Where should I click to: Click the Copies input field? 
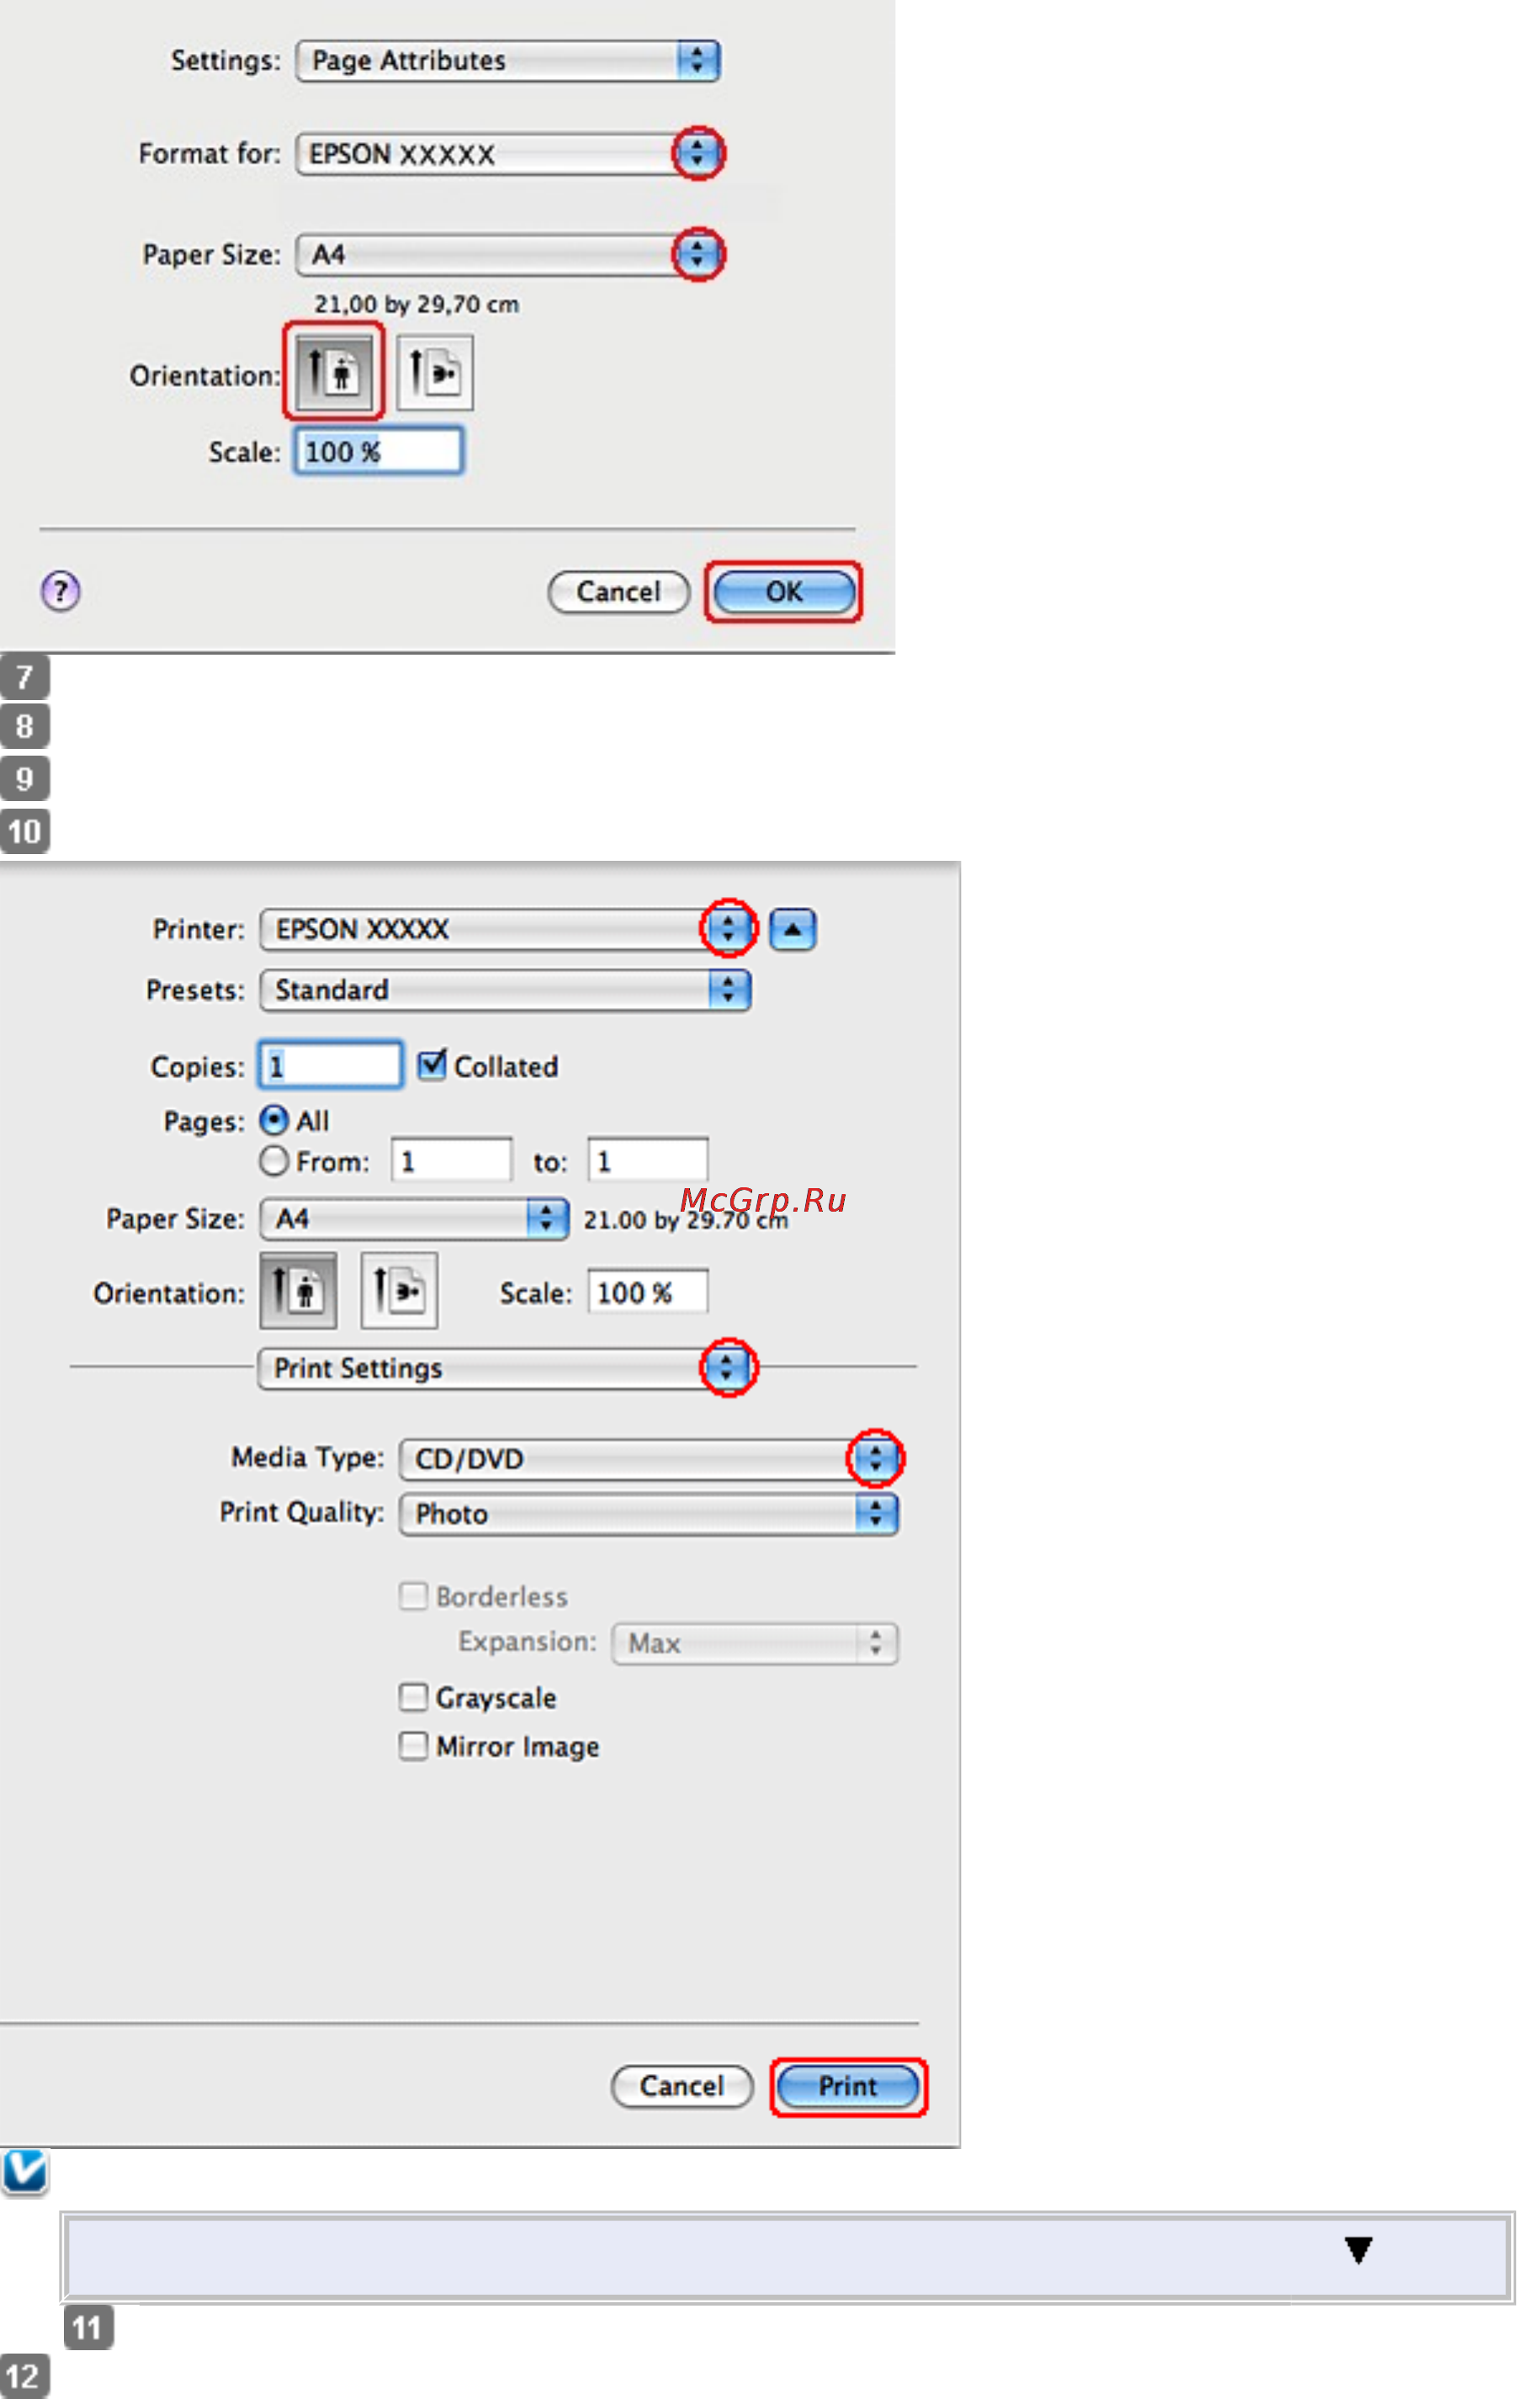click(x=331, y=1065)
